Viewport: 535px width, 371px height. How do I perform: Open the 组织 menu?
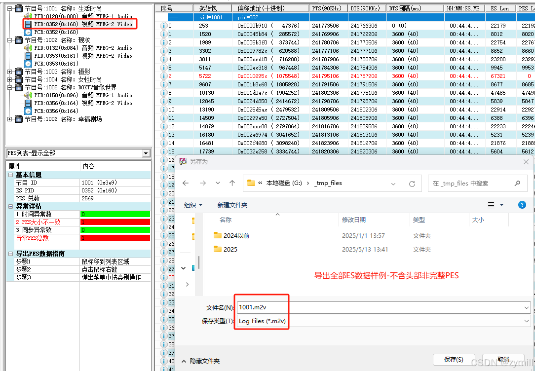[193, 205]
